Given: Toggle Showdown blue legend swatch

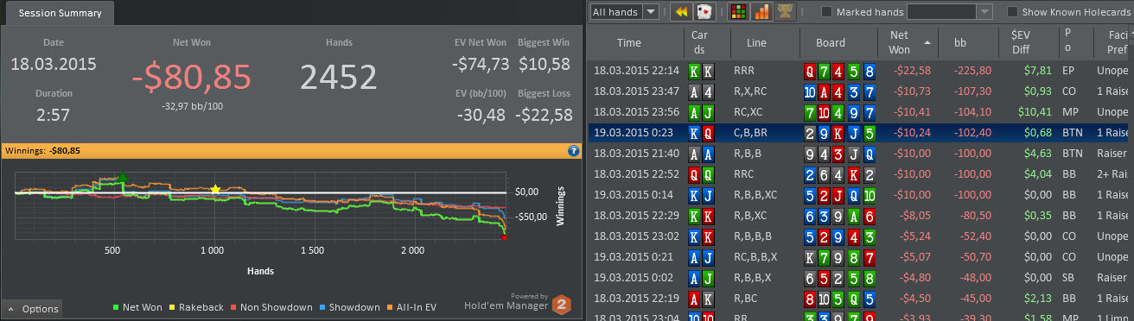Looking at the screenshot, I should [322, 307].
